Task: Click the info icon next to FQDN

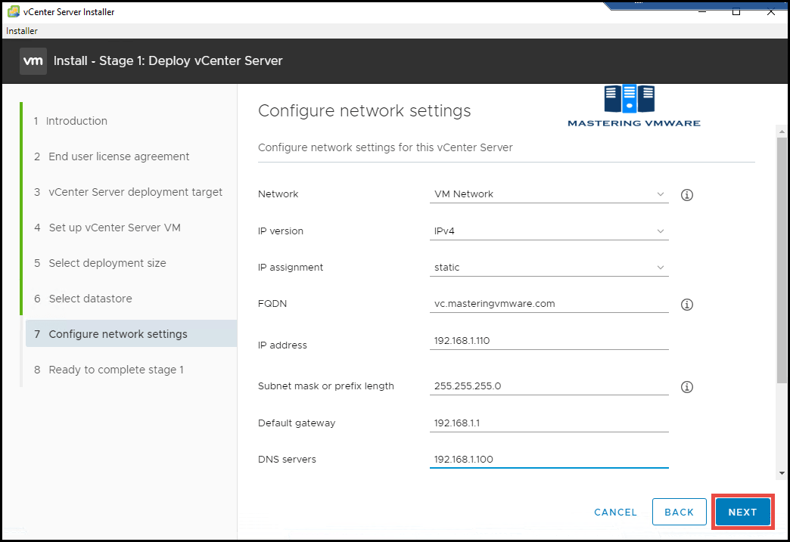Action: 686,304
